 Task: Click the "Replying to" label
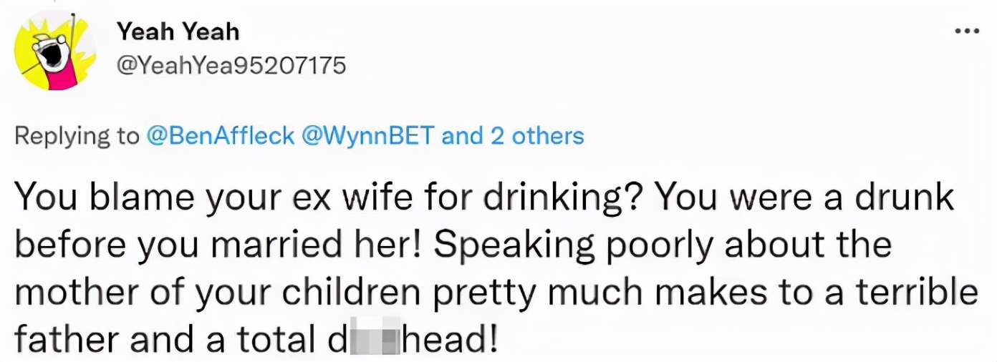coord(77,136)
